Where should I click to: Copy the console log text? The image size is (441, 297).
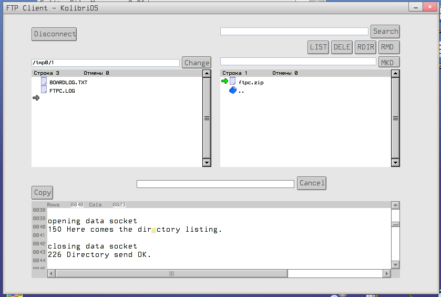coord(42,192)
